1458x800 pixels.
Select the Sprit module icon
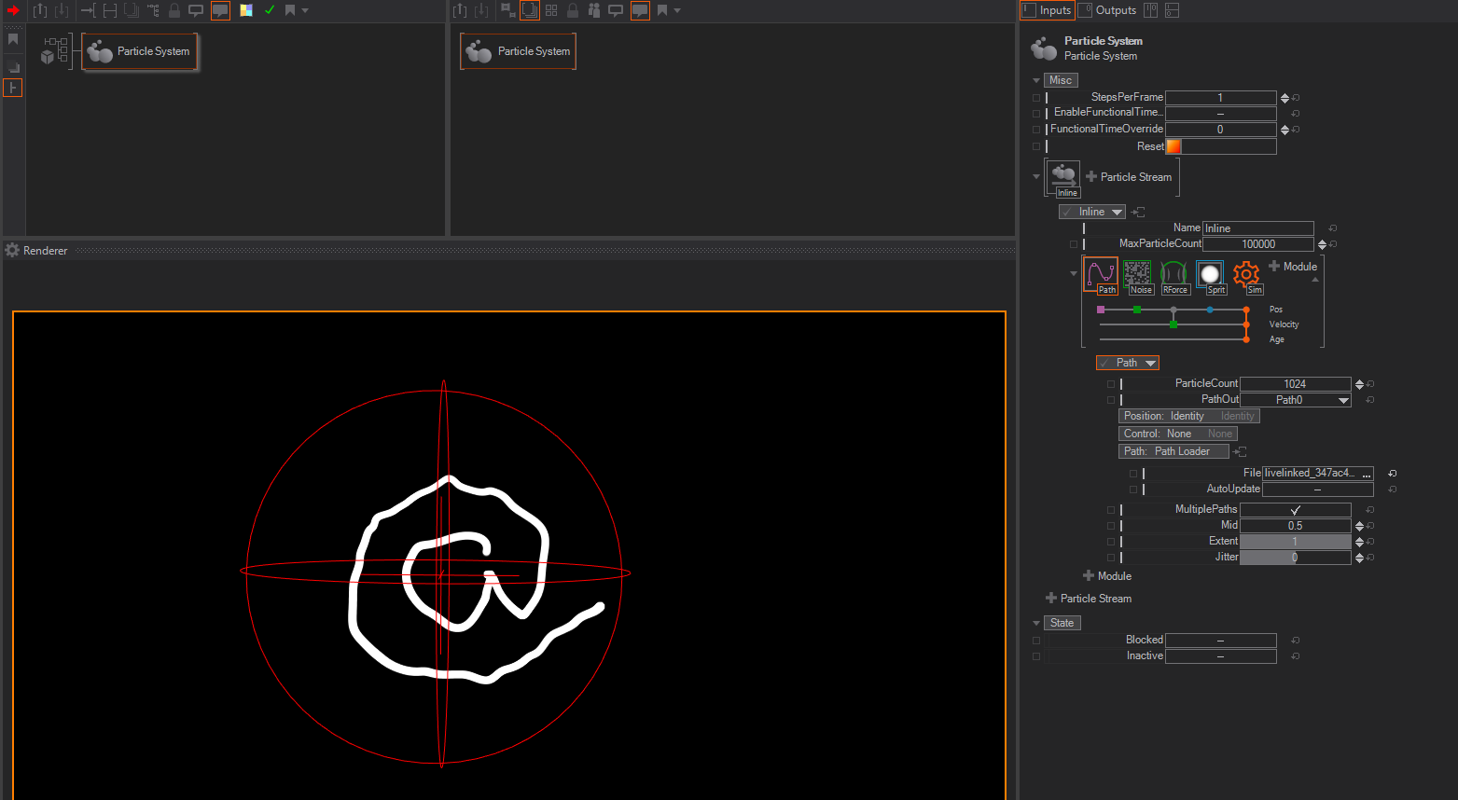pos(1210,274)
